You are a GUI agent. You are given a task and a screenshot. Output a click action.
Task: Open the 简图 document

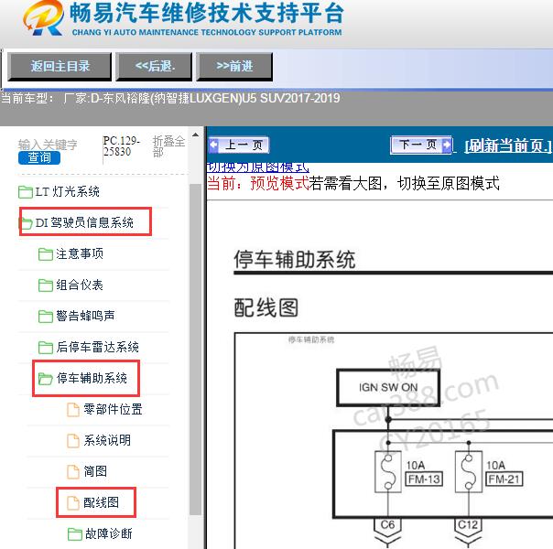point(95,471)
